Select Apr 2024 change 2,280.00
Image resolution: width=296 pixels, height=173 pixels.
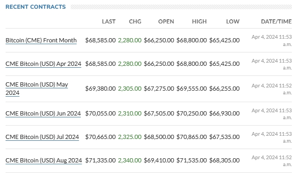[x=130, y=64]
